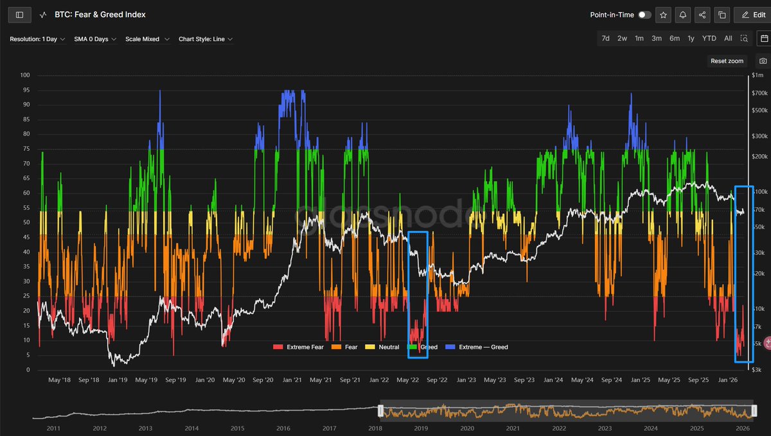
Task: Toggle Neutral series in legend
Action: (383, 347)
